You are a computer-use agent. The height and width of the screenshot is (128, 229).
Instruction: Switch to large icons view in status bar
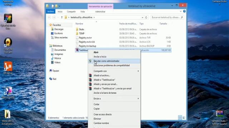point(184,118)
